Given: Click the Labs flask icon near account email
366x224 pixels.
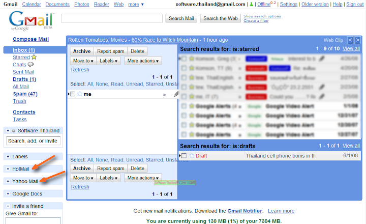Looking at the screenshot, I should pos(251,4).
